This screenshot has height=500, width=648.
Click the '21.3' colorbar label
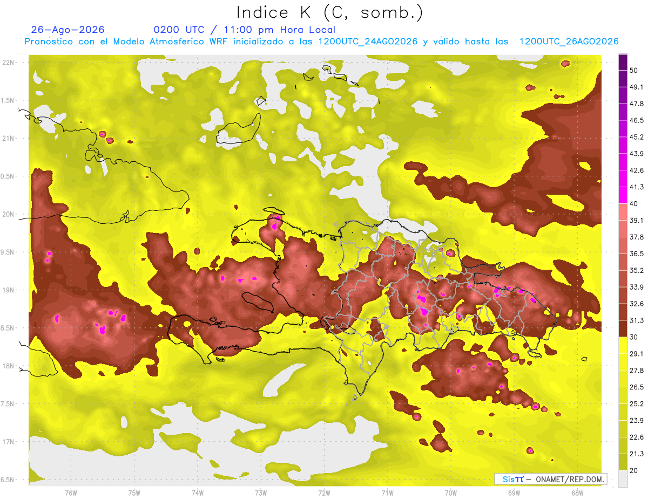(637, 454)
